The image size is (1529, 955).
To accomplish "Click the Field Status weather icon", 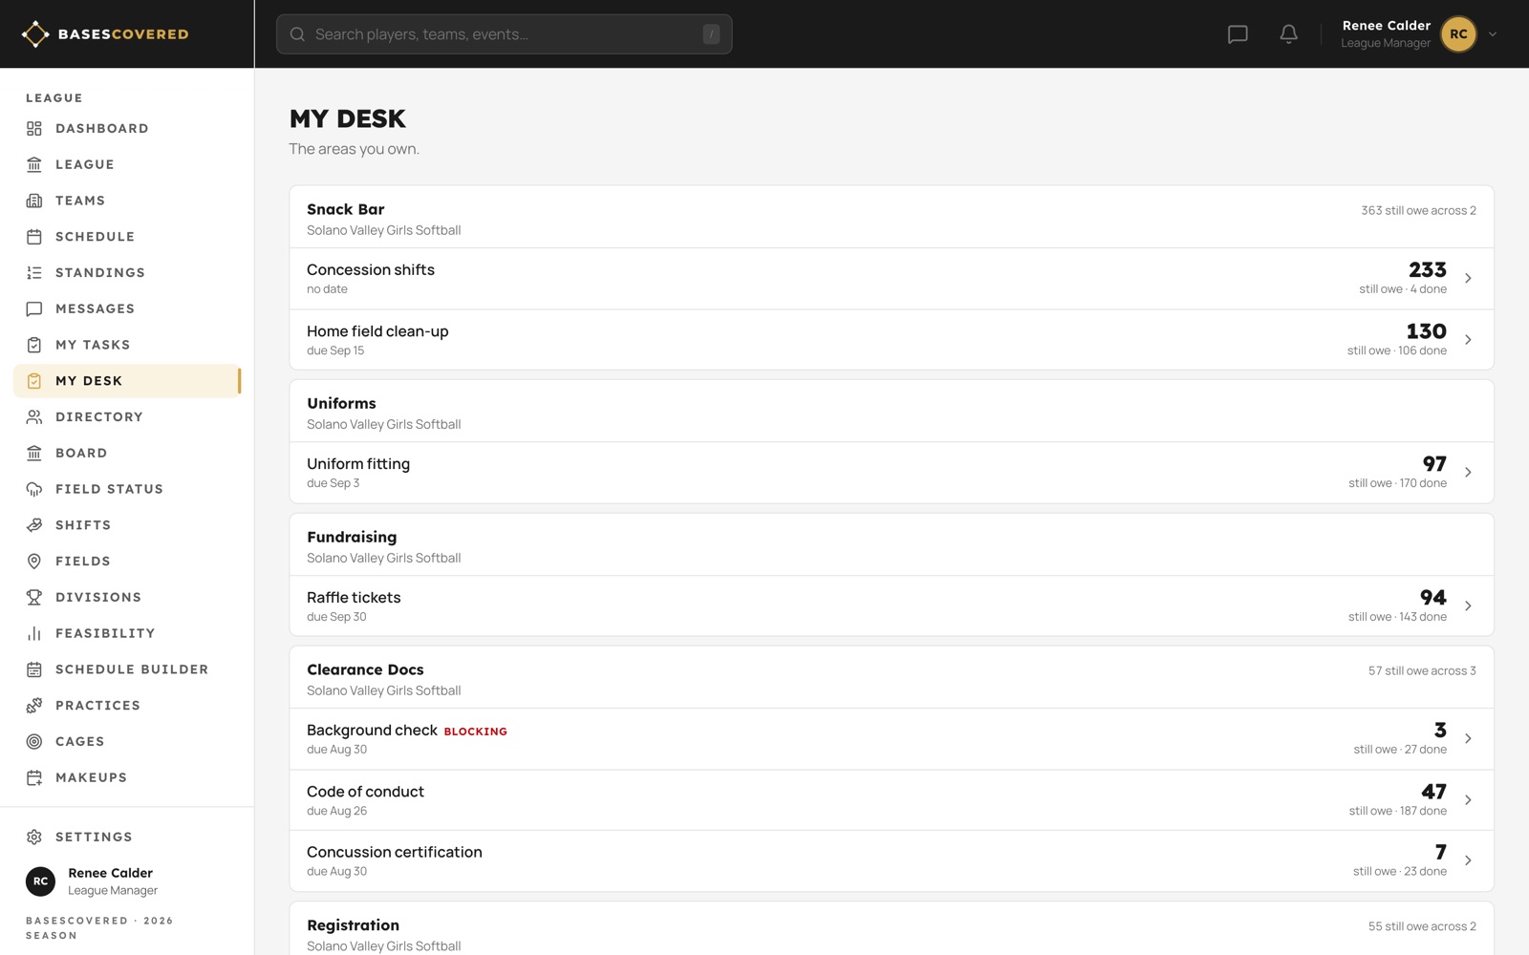I will [34, 489].
